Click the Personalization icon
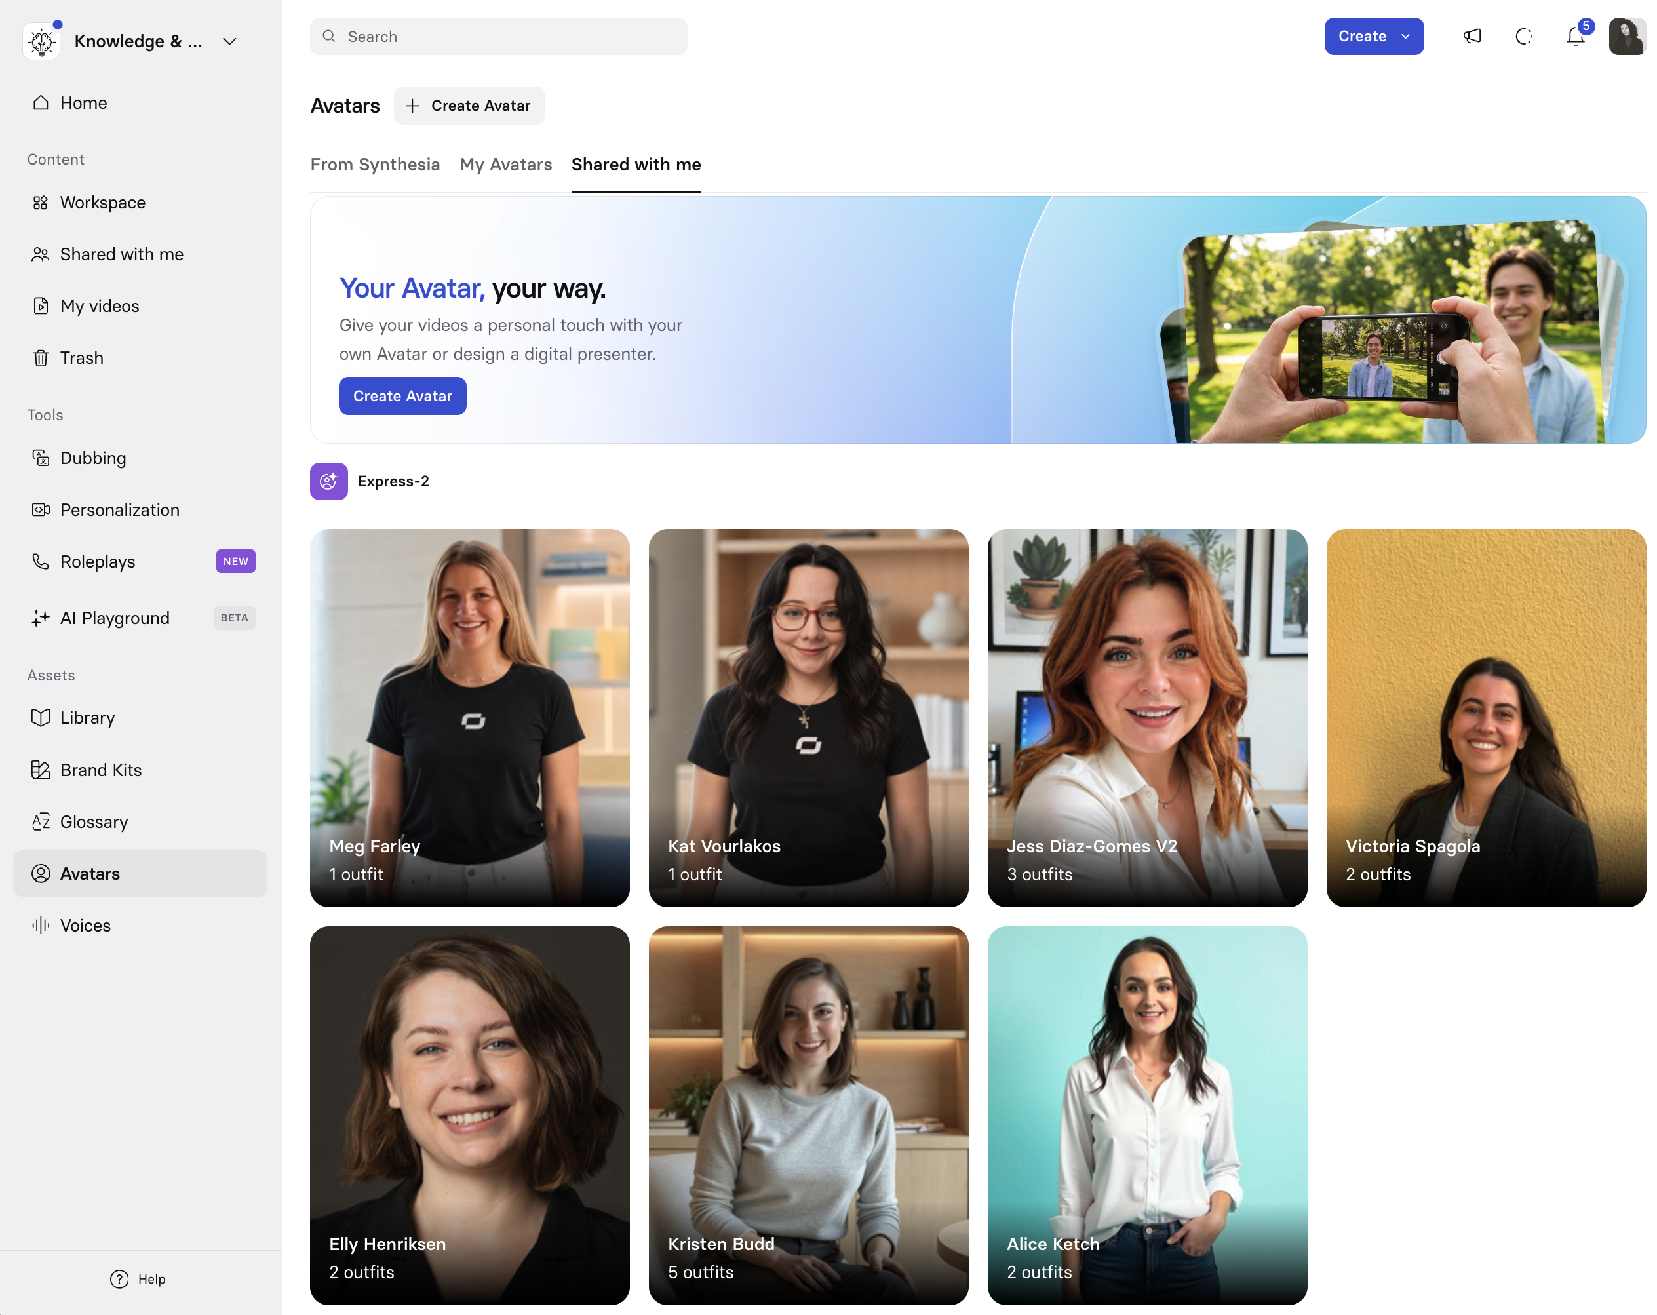 coord(41,509)
